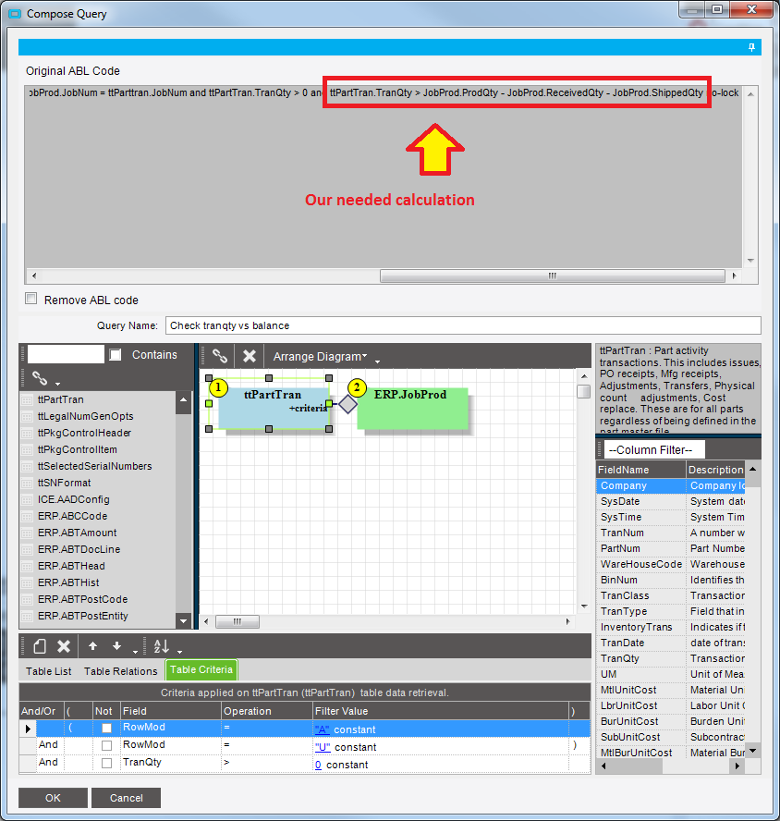780x821 pixels.
Task: Click the table list scroll down arrow
Action: pos(183,621)
